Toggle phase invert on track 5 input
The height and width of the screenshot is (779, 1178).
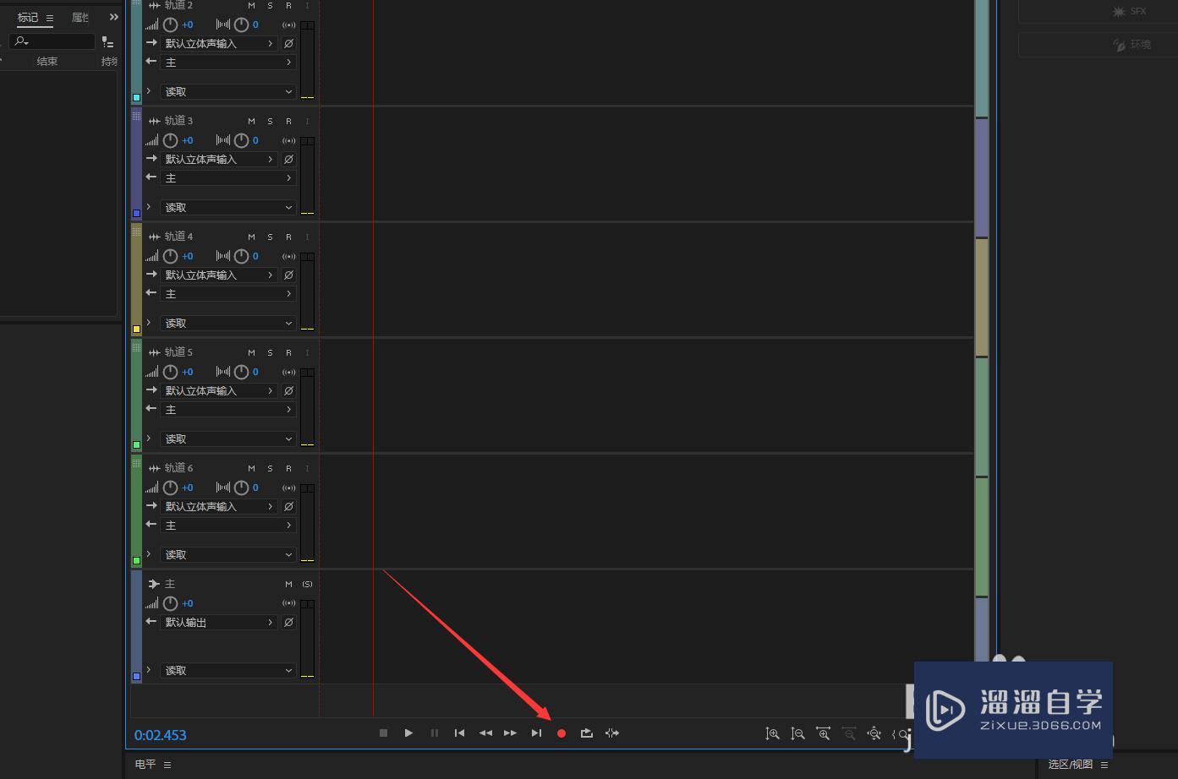(x=288, y=390)
